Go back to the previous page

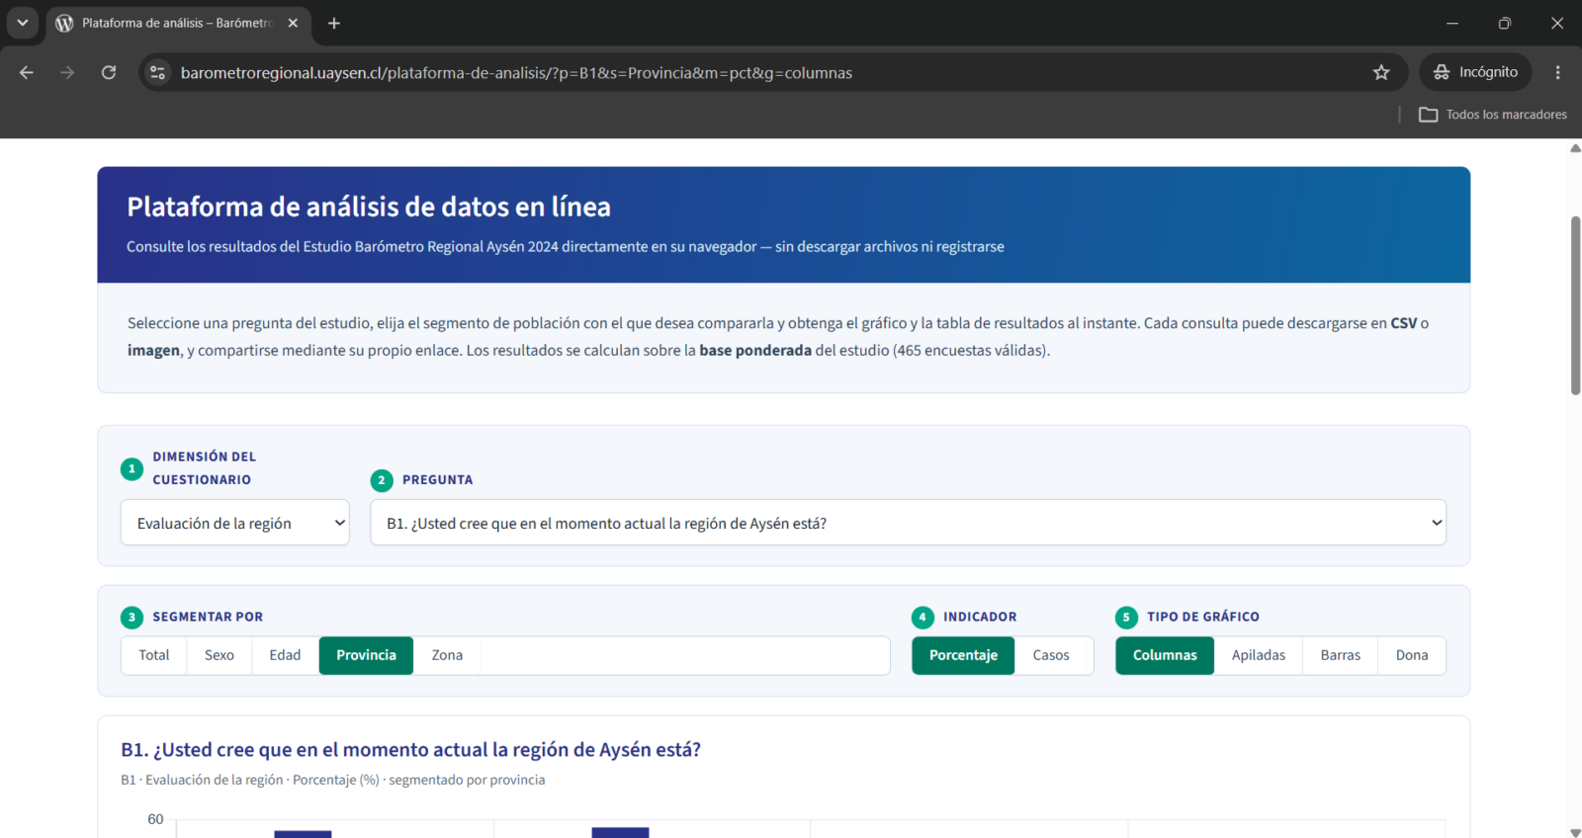coord(27,72)
